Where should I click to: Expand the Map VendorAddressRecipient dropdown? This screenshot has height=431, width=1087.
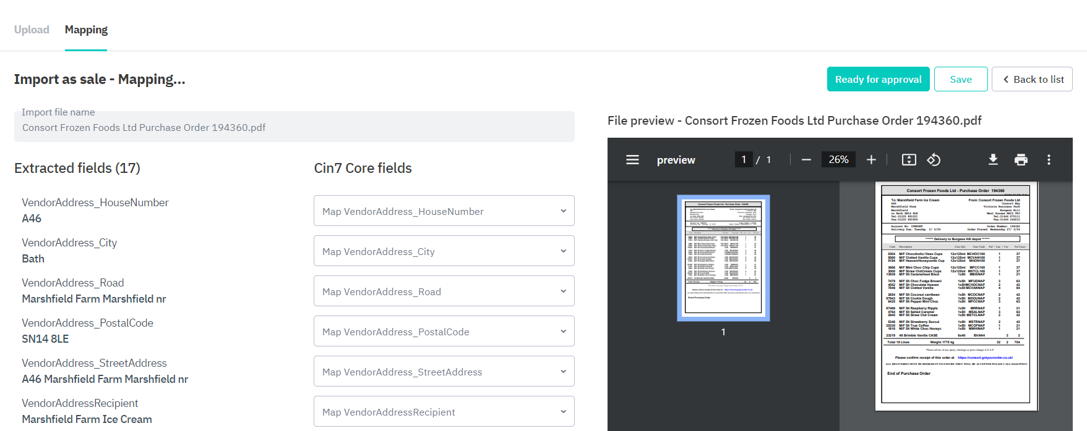coord(444,412)
